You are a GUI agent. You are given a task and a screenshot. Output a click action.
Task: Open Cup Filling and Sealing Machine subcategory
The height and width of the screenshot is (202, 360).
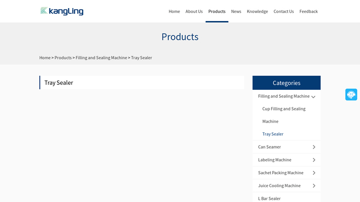click(x=284, y=115)
